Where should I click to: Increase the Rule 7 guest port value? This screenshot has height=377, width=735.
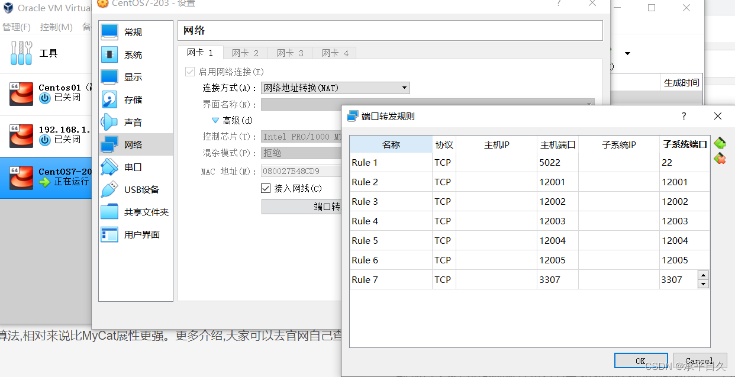tap(703, 275)
